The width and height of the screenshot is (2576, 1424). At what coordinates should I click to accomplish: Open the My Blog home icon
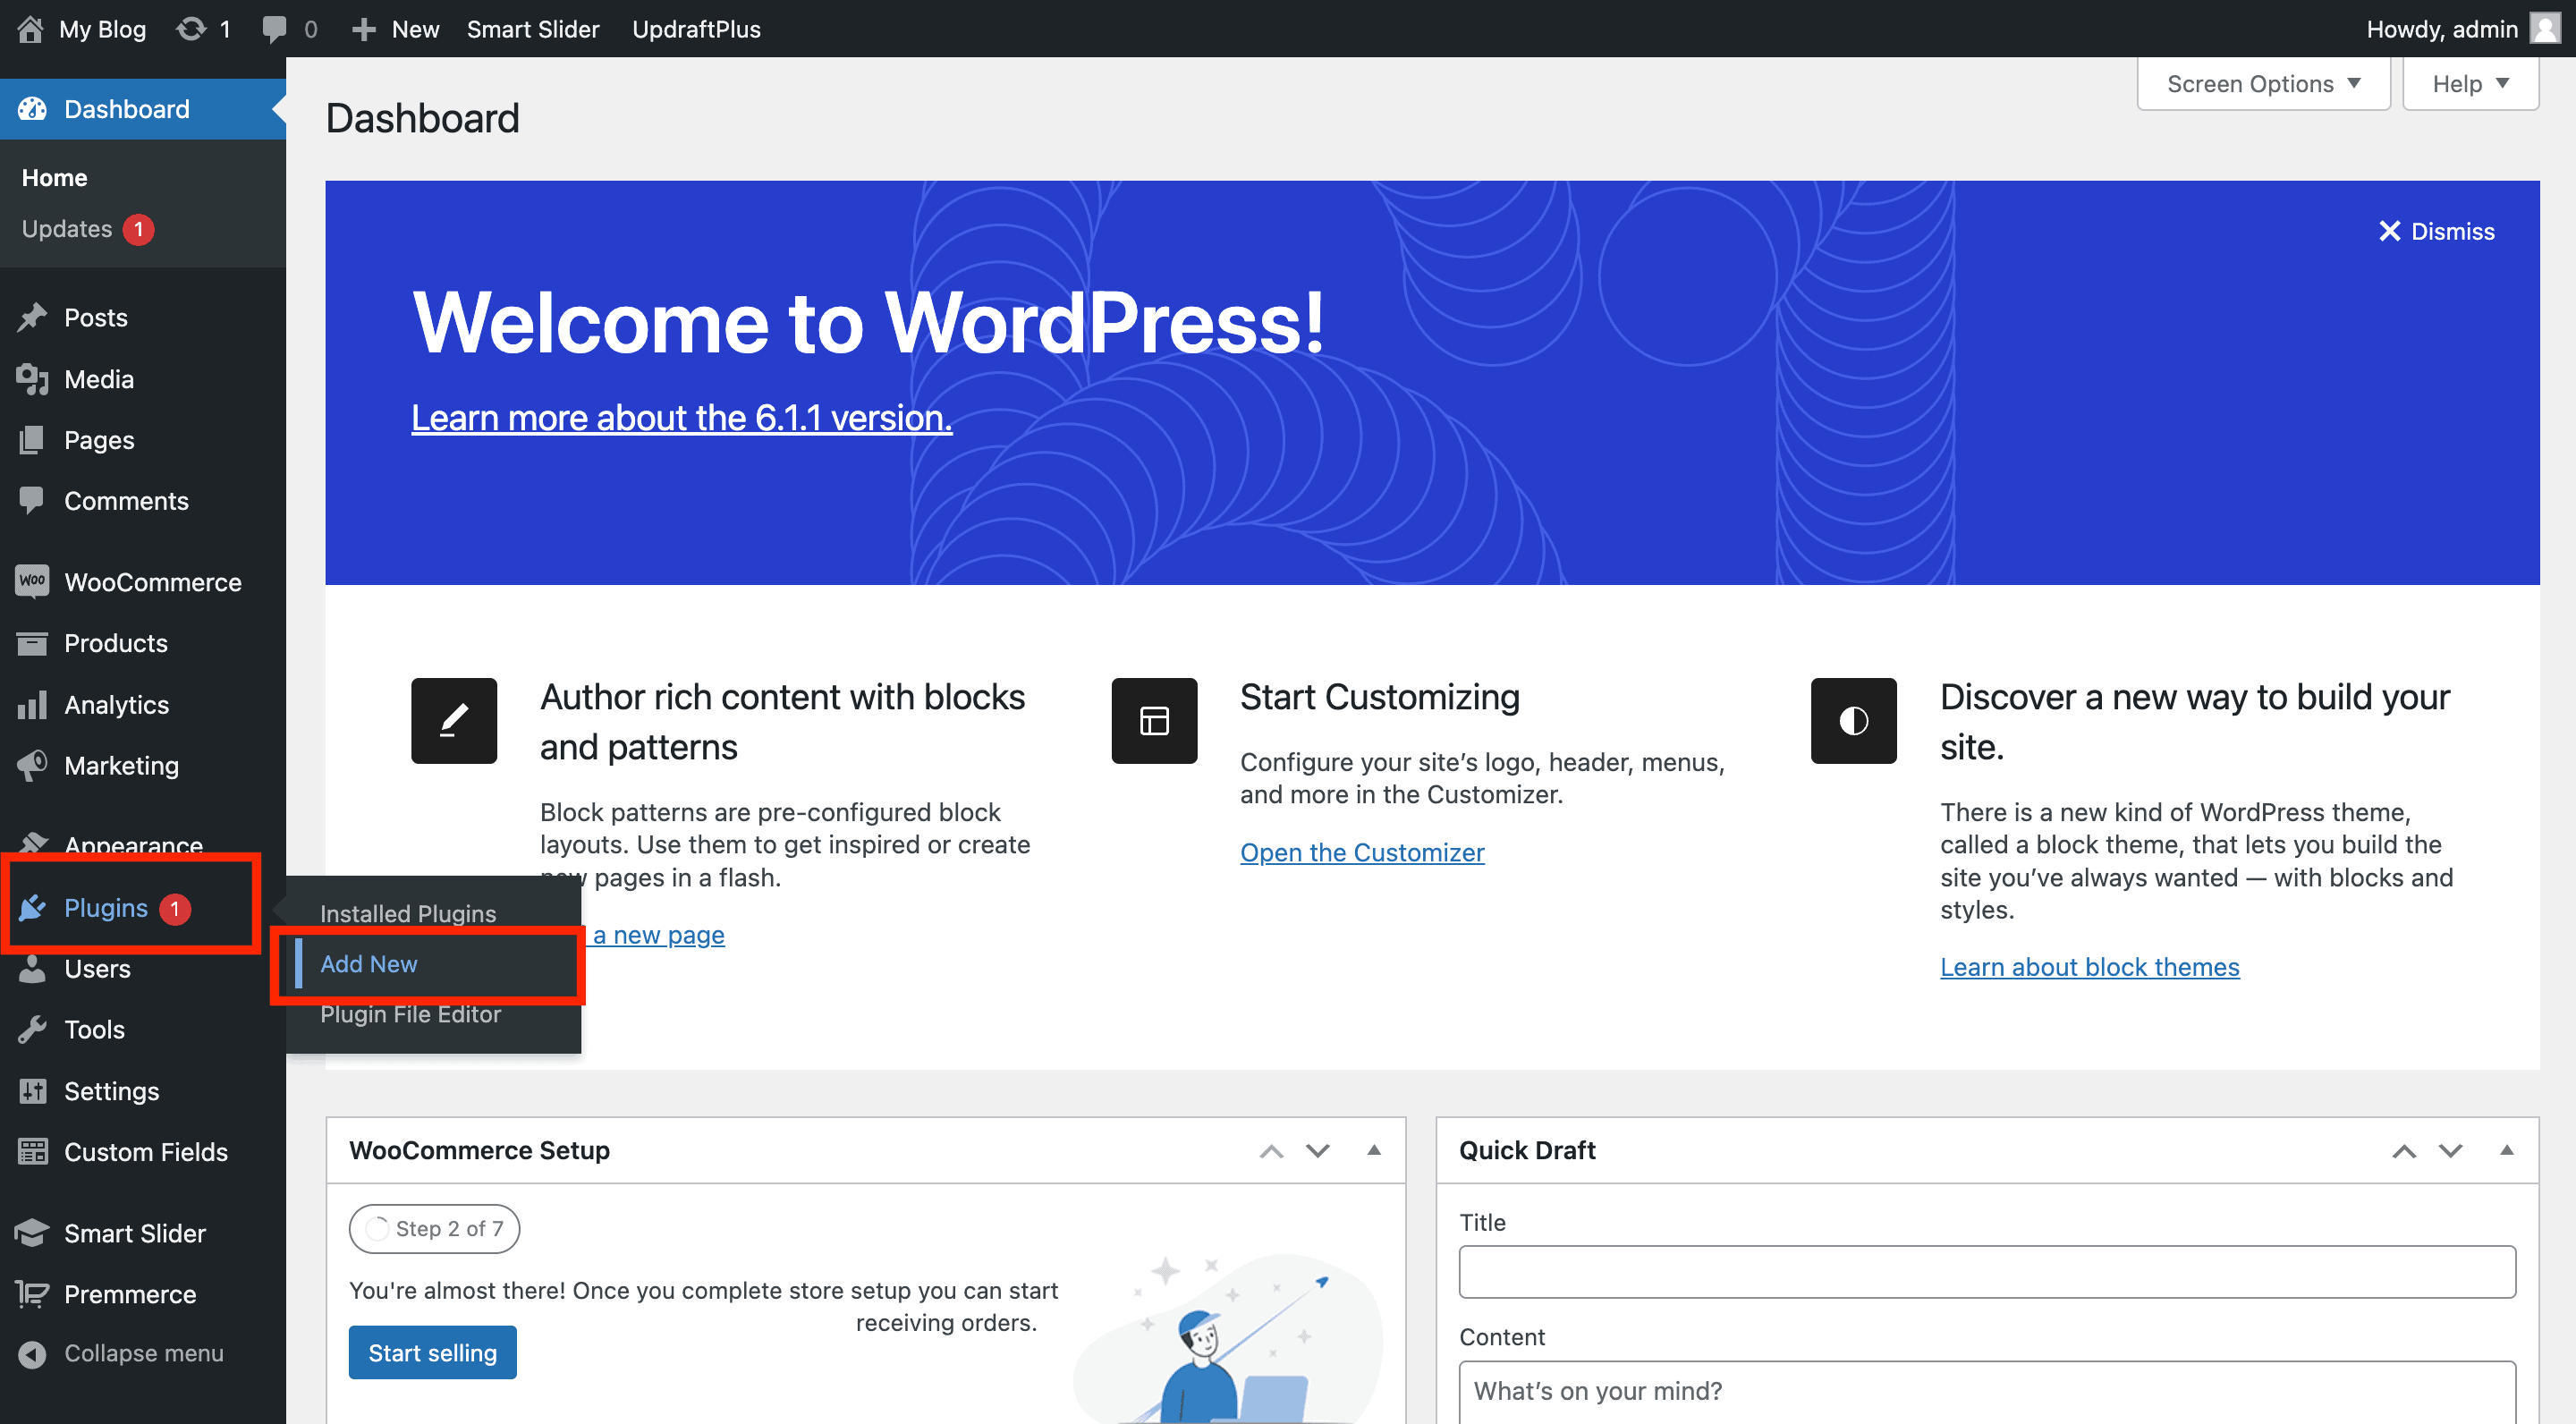[30, 29]
